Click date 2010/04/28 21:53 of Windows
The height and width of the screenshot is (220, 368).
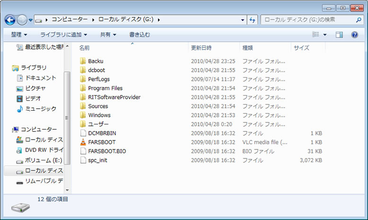[213, 115]
